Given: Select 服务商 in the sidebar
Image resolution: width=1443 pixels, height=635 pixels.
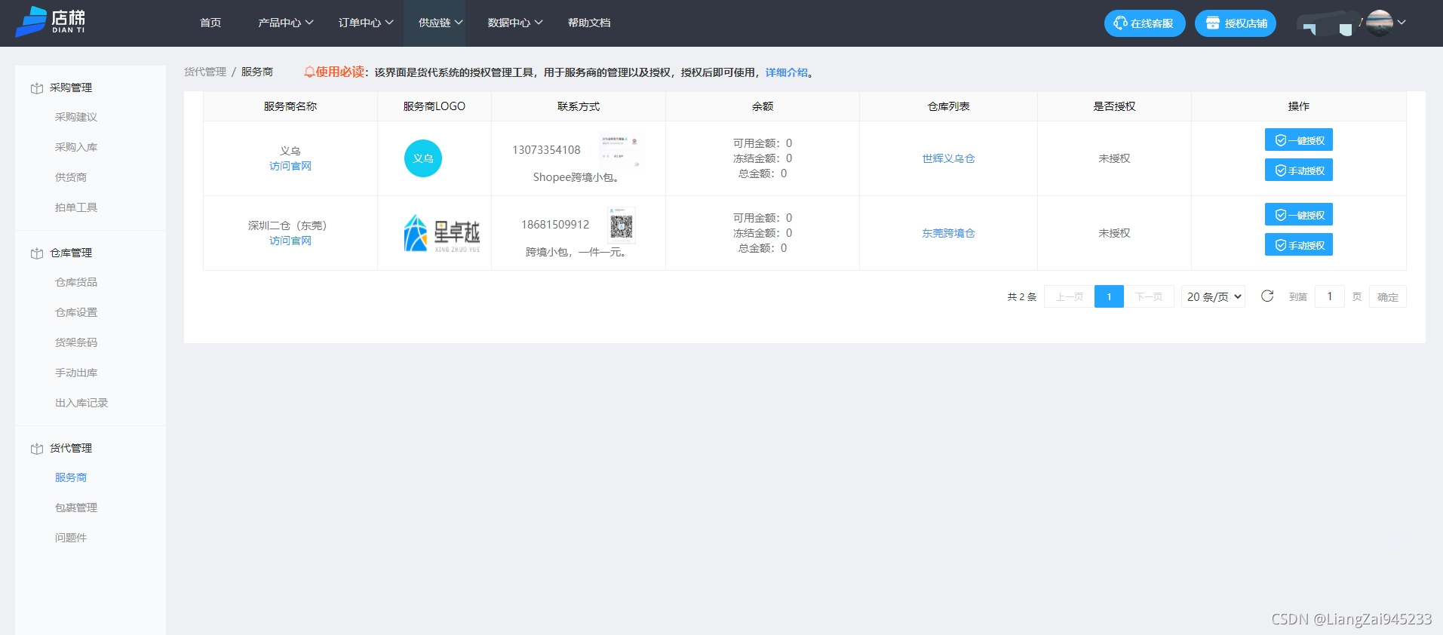Looking at the screenshot, I should [71, 477].
